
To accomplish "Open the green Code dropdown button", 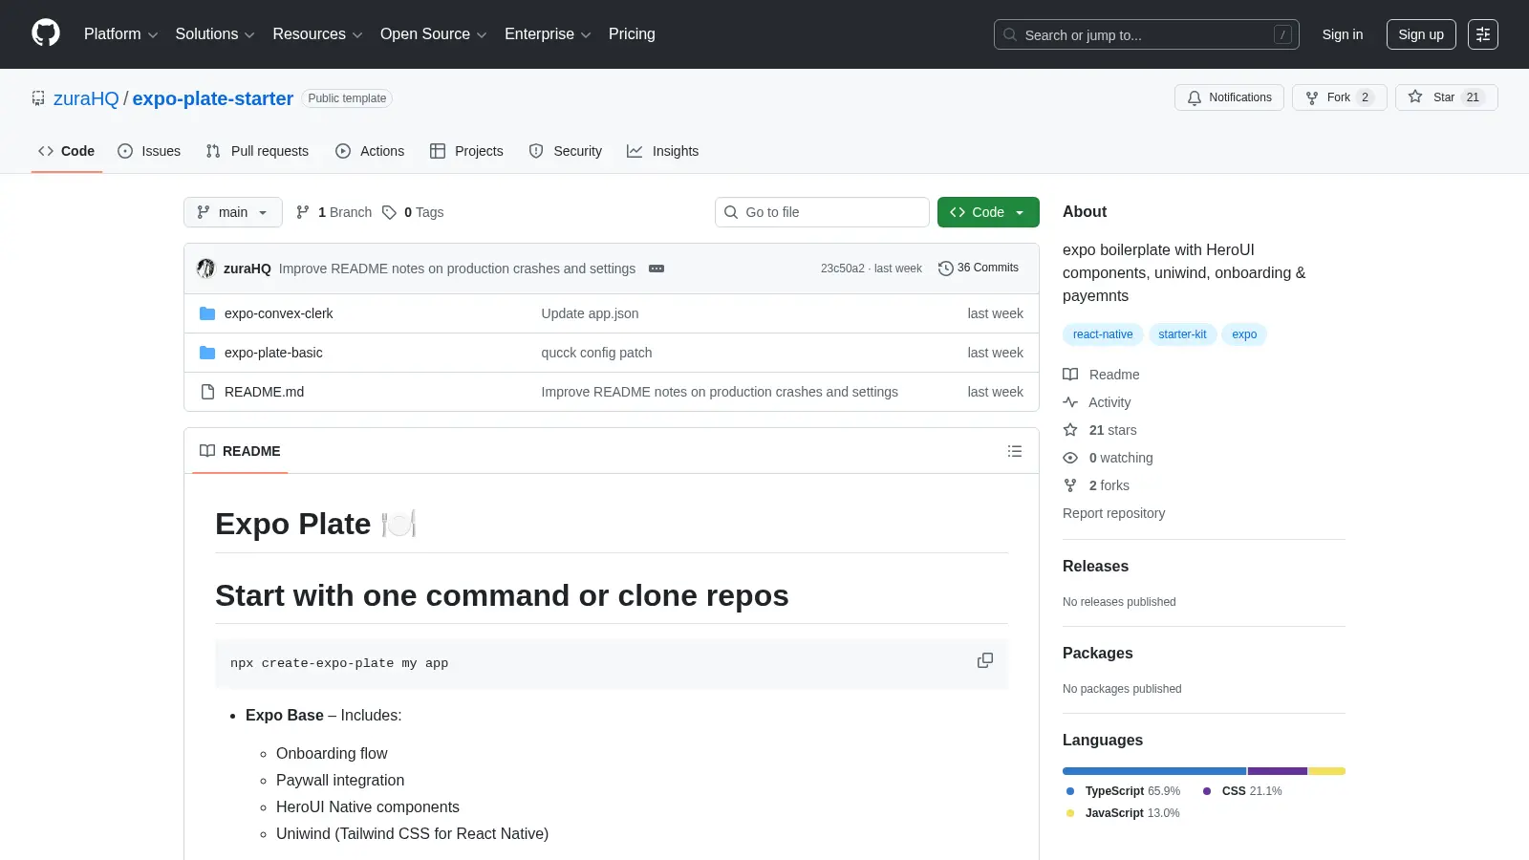I will tap(988, 212).
